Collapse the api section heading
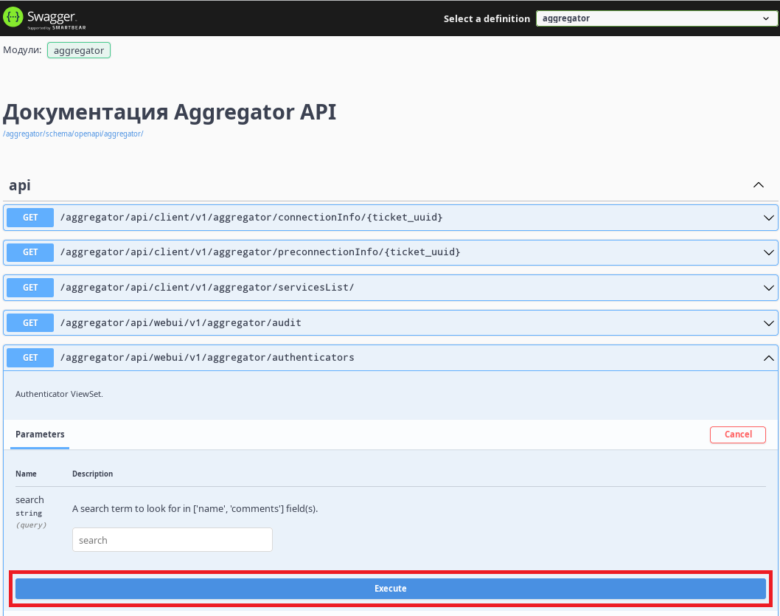 20,185
